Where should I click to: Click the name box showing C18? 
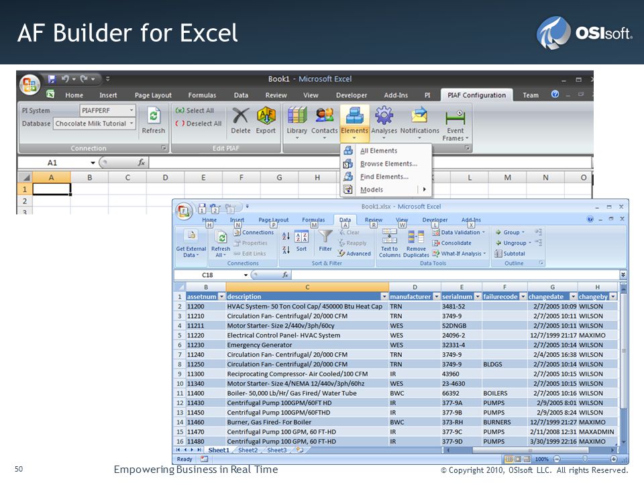[207, 275]
